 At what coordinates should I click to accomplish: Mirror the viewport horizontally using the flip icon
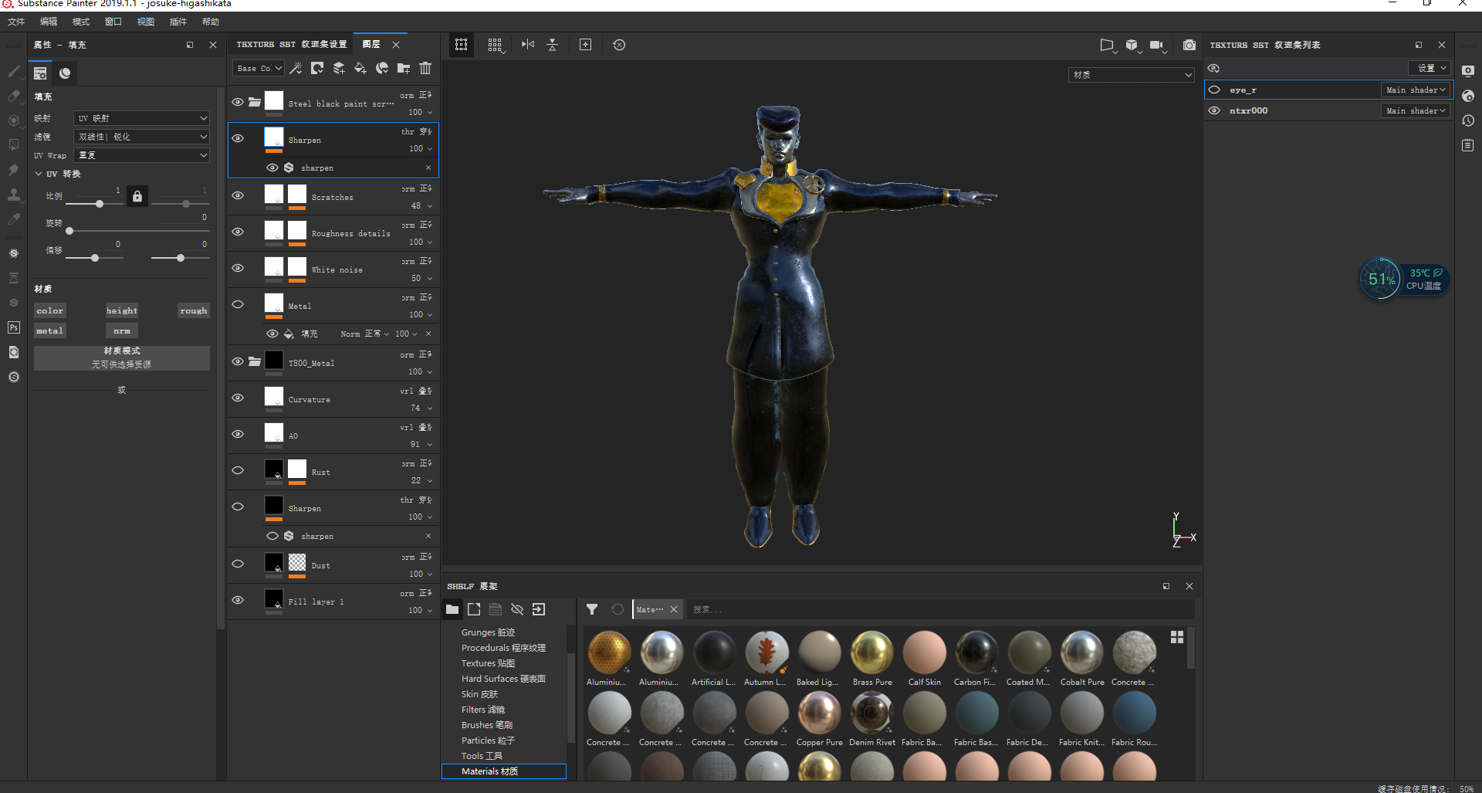[x=528, y=45]
